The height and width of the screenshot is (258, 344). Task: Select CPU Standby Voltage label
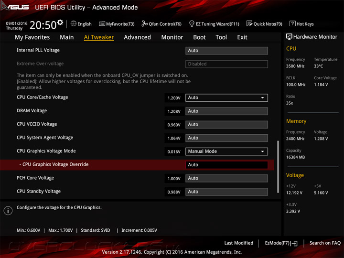pos(39,191)
